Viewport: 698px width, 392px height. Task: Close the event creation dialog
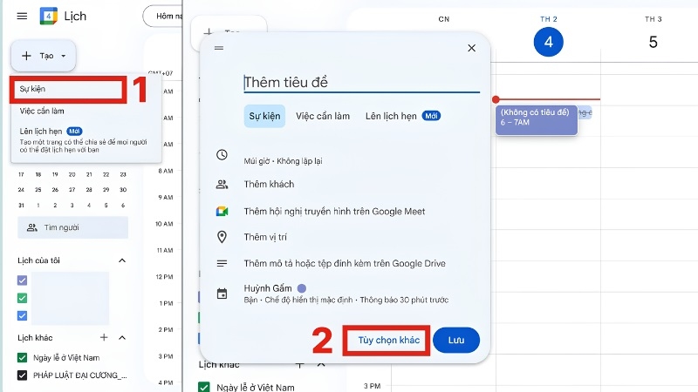(472, 48)
